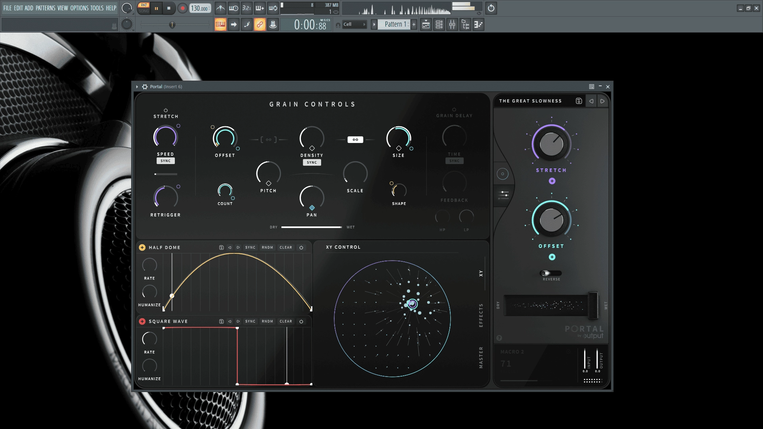
Task: Click the plus button beside Pattern 1
Action: (414, 25)
